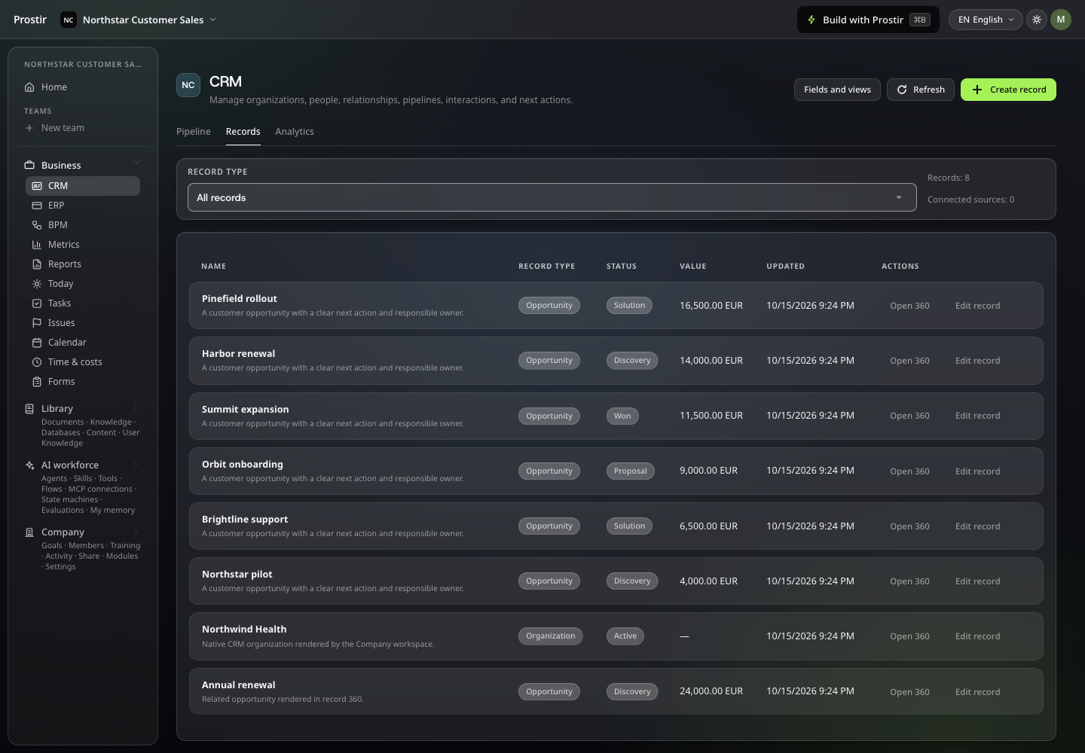Viewport: 1085px width, 753px height.
Task: Switch to the Analytics tab
Action: (295, 132)
